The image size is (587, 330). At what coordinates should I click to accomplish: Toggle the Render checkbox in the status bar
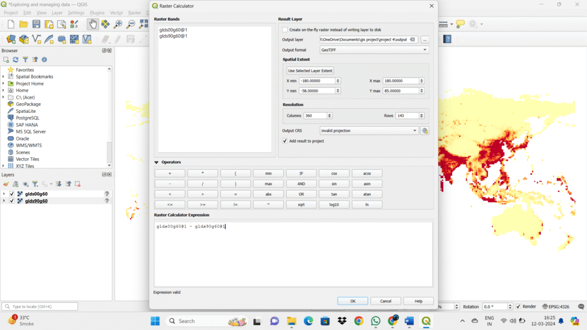[518, 307]
